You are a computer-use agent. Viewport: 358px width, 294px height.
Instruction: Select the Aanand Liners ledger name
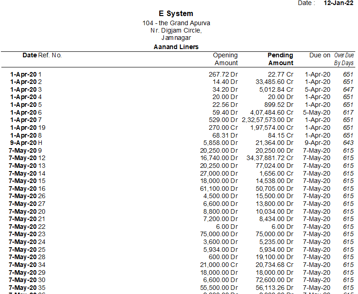point(176,47)
